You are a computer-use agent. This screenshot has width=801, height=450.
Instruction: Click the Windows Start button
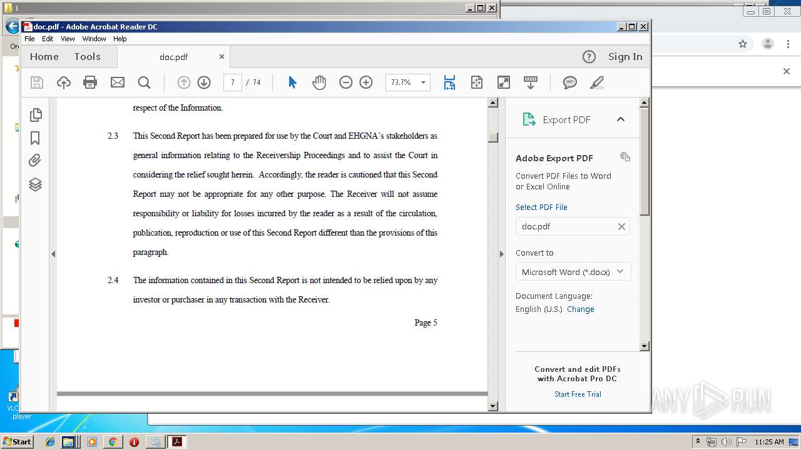click(17, 441)
